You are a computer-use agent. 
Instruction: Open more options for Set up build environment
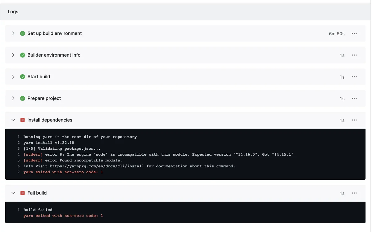click(x=354, y=33)
